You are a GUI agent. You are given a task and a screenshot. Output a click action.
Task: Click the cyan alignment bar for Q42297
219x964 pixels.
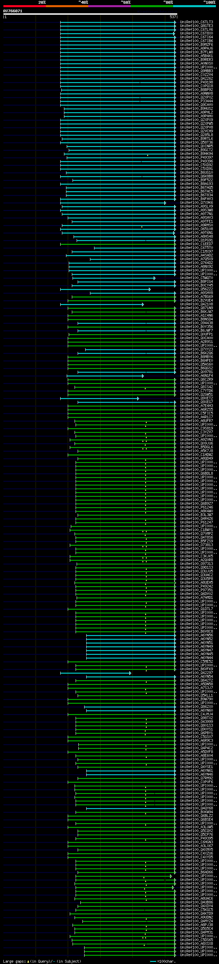point(96,673)
